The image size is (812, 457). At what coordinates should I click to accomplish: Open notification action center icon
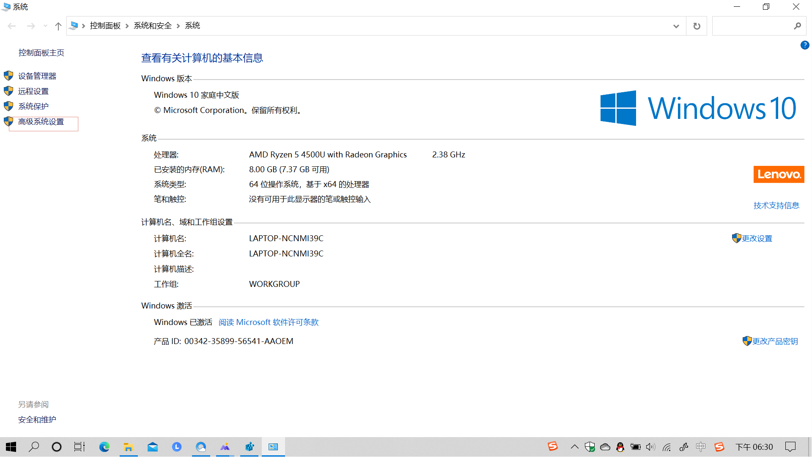790,447
